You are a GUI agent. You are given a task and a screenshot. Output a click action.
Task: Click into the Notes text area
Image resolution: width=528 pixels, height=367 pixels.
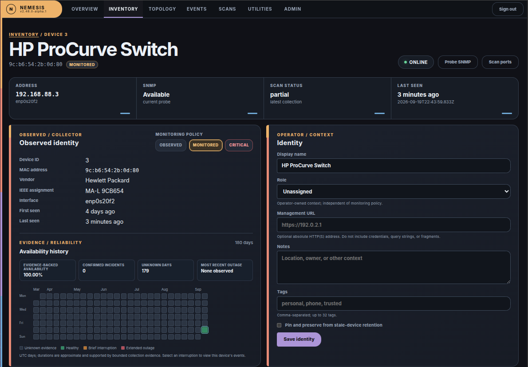pyautogui.click(x=394, y=267)
